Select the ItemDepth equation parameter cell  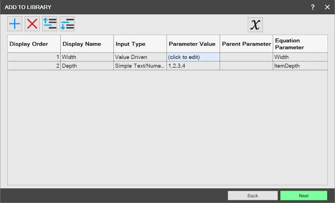click(x=300, y=66)
